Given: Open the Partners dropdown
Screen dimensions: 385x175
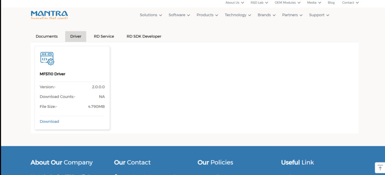Looking at the screenshot, I should (292, 15).
